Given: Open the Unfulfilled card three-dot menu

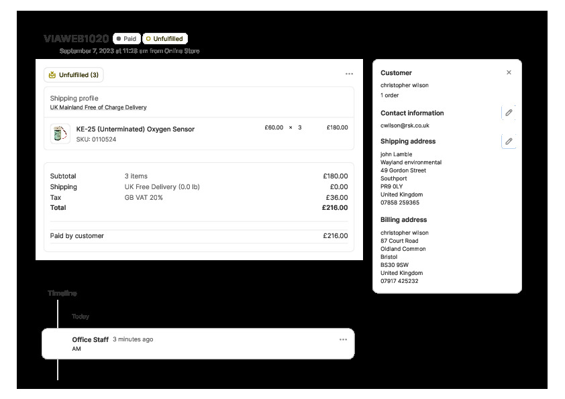Looking at the screenshot, I should pos(349,74).
